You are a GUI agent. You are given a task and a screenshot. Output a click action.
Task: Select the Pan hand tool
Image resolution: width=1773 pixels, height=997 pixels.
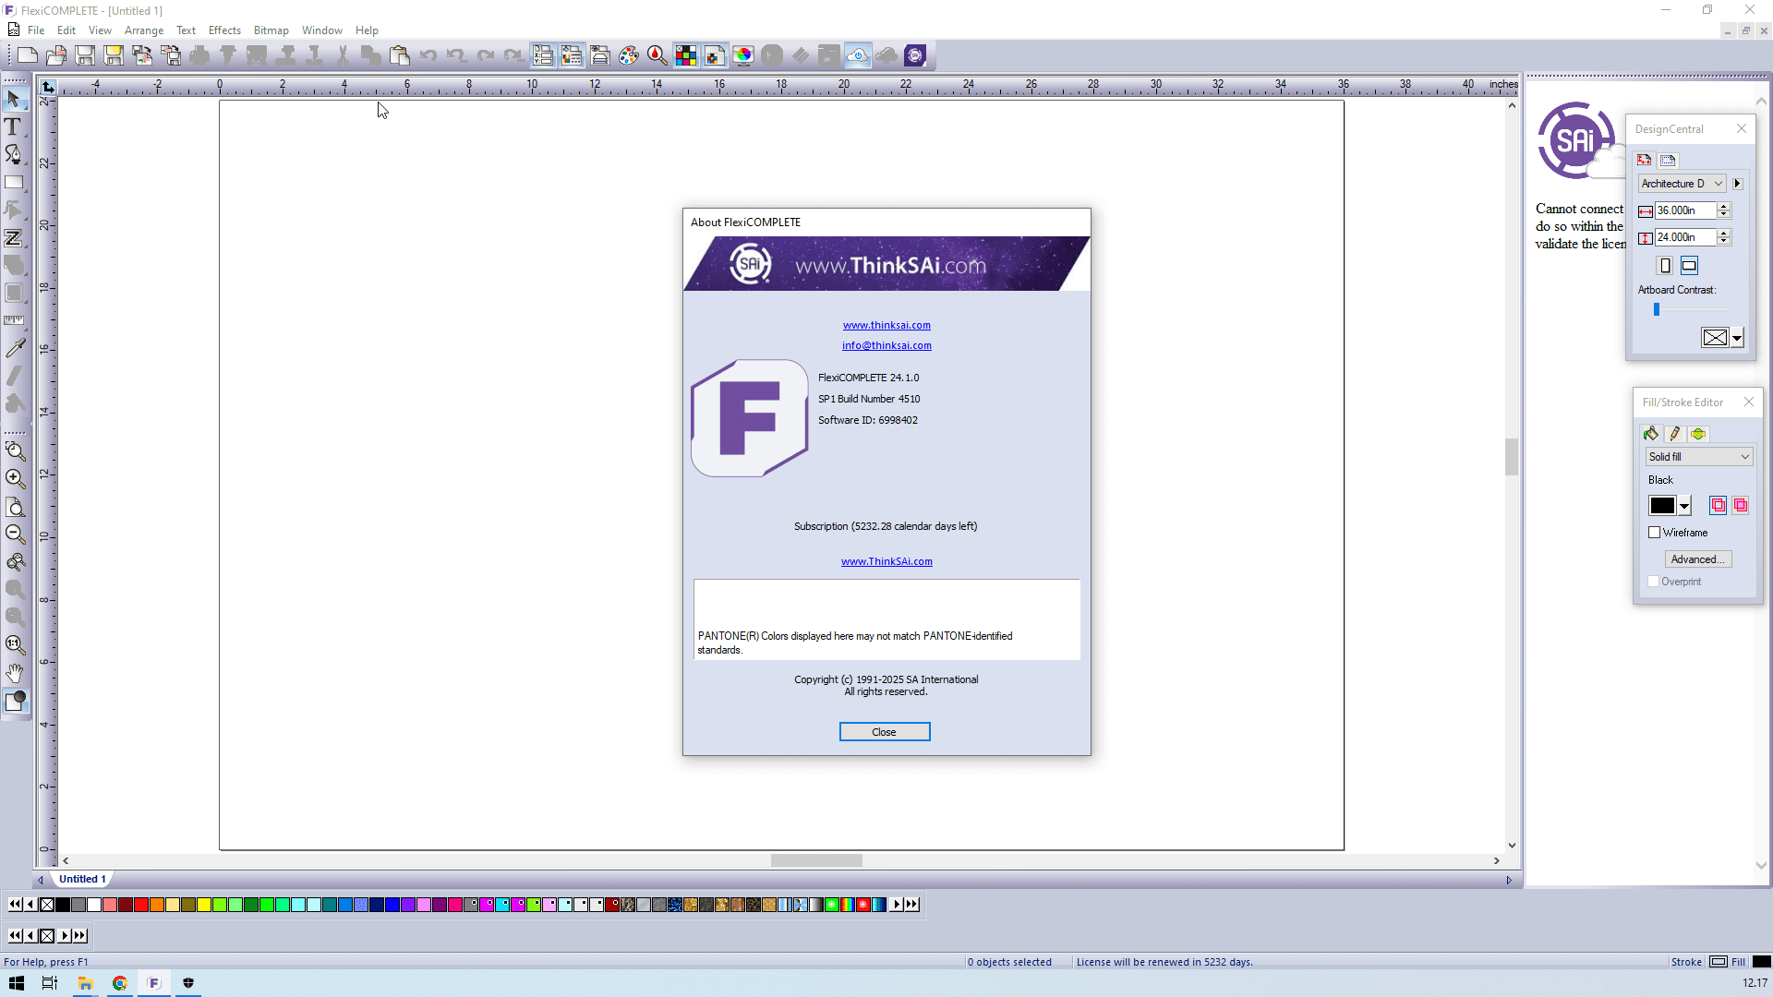click(15, 672)
